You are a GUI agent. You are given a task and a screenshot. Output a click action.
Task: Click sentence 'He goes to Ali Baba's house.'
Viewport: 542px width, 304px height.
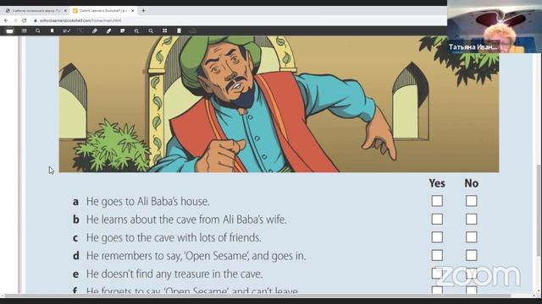pos(148,202)
